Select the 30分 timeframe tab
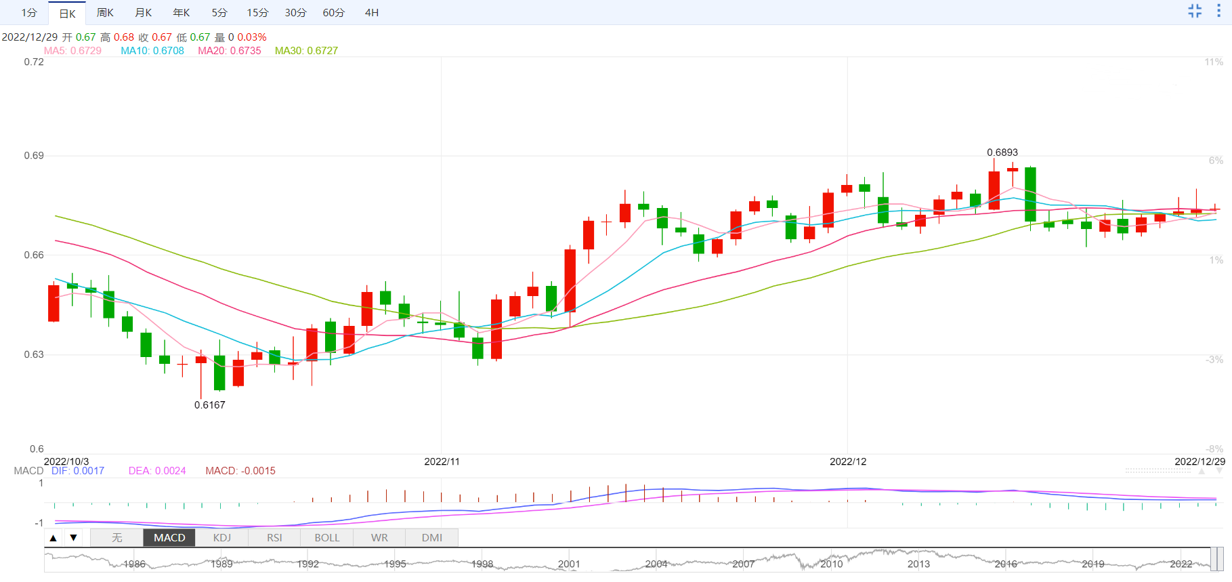1232x582 pixels. click(x=295, y=13)
